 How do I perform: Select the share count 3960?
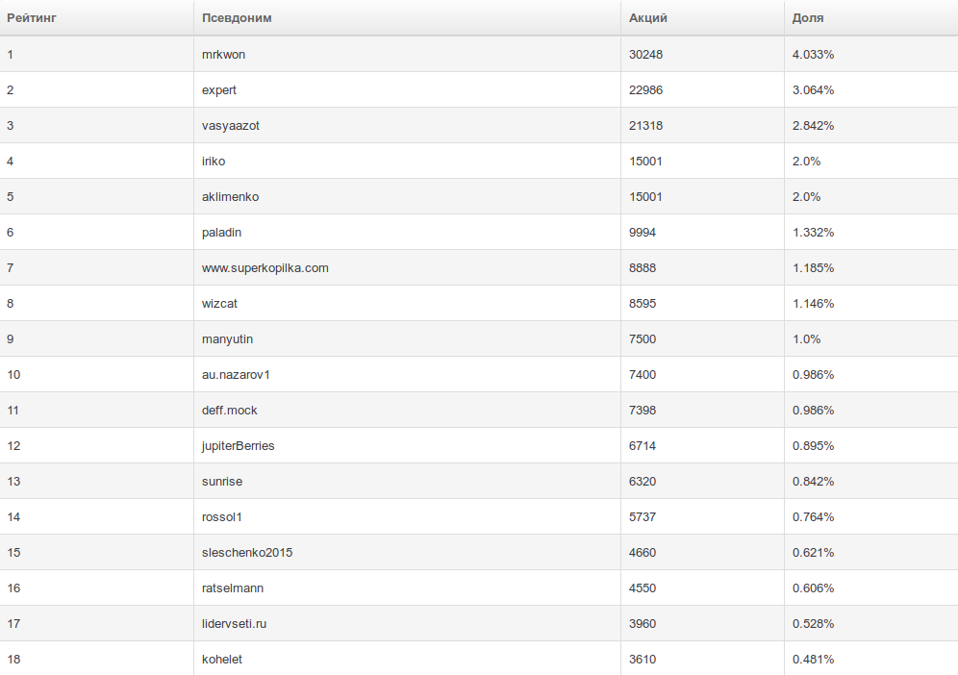(x=643, y=624)
